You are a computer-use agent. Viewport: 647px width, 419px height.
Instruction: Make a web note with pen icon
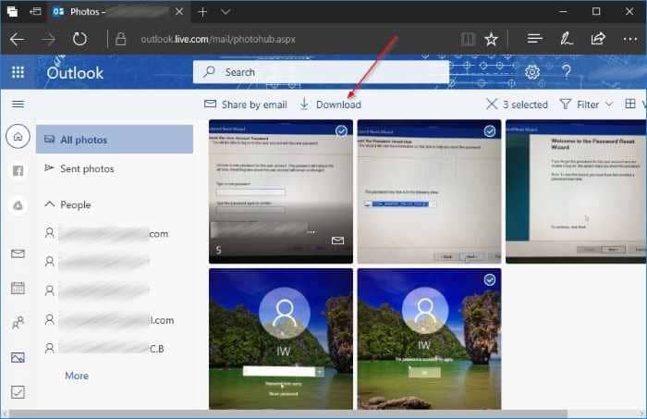566,39
